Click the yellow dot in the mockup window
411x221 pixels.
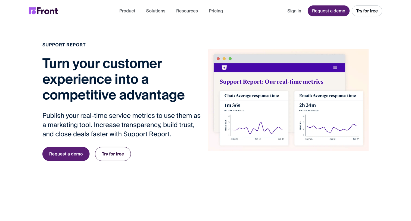click(224, 59)
